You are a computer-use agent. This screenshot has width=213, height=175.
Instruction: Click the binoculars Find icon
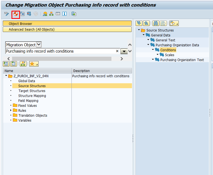pyautogui.click(x=156, y=23)
